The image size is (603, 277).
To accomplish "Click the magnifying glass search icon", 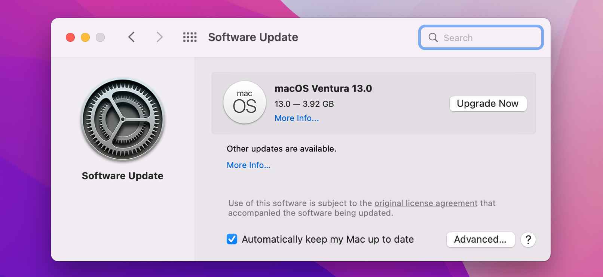I will tap(433, 37).
